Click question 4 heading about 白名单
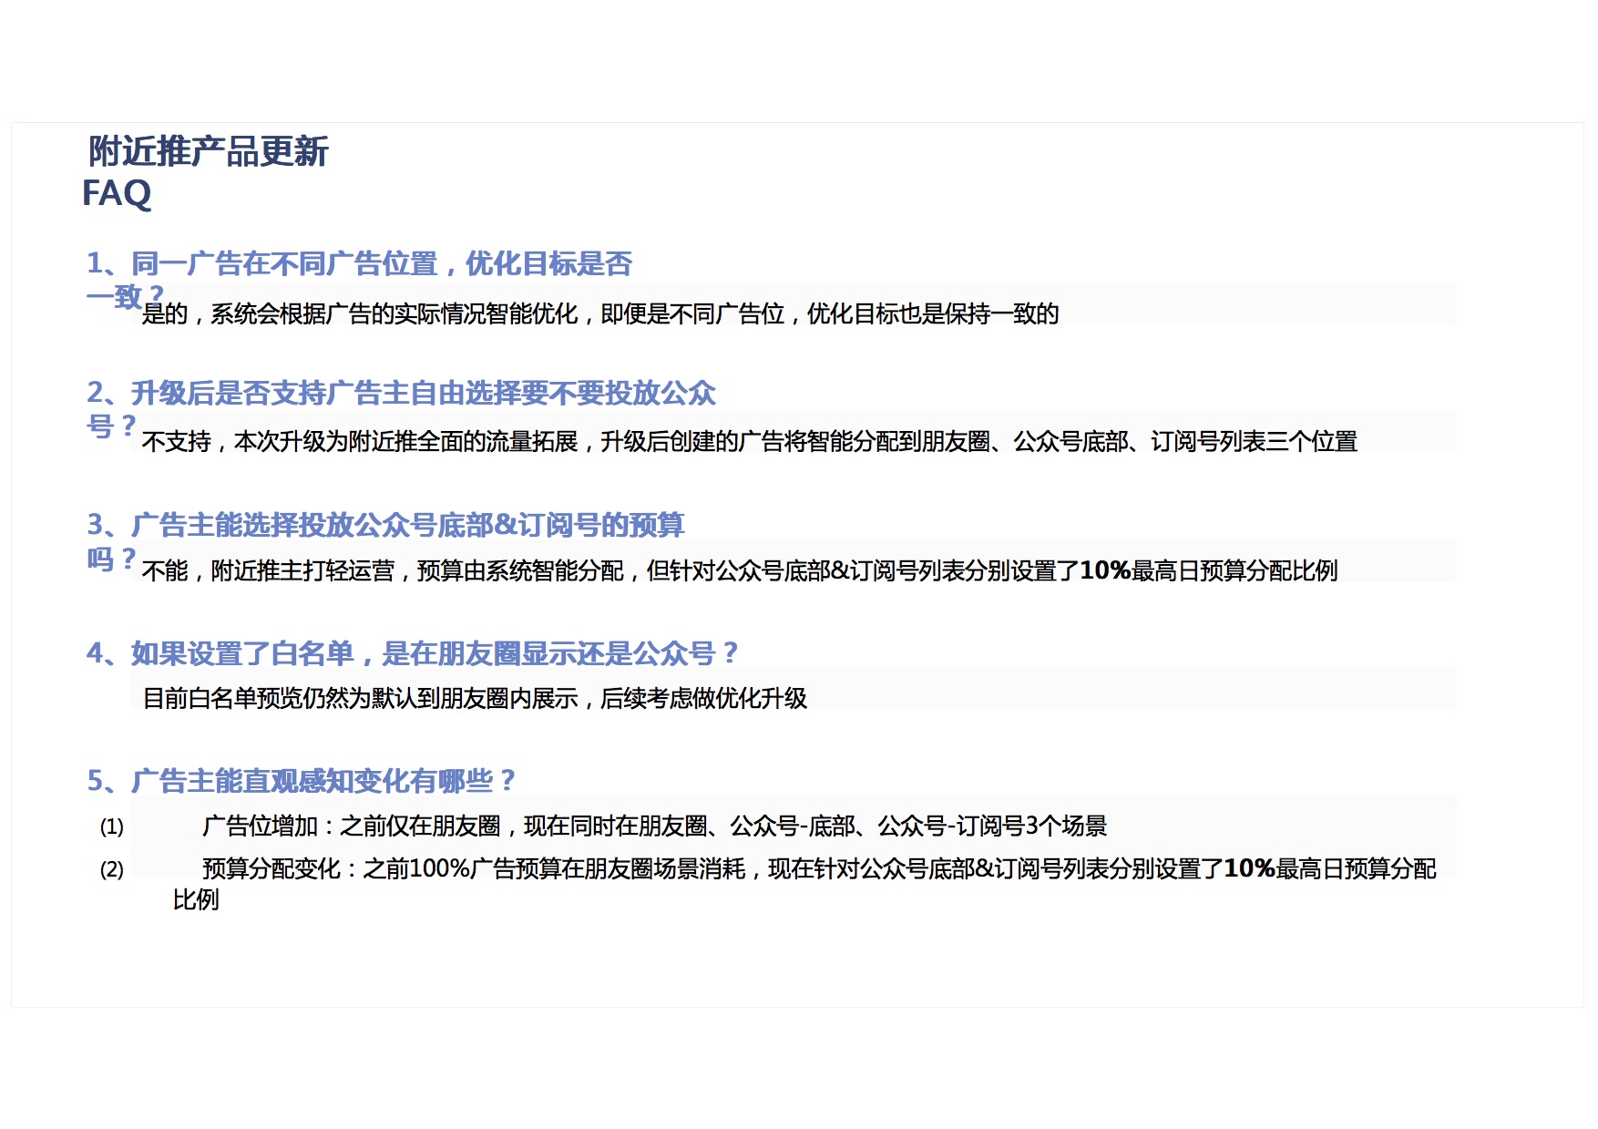Image resolution: width=1598 pixels, height=1129 pixels. click(x=412, y=653)
